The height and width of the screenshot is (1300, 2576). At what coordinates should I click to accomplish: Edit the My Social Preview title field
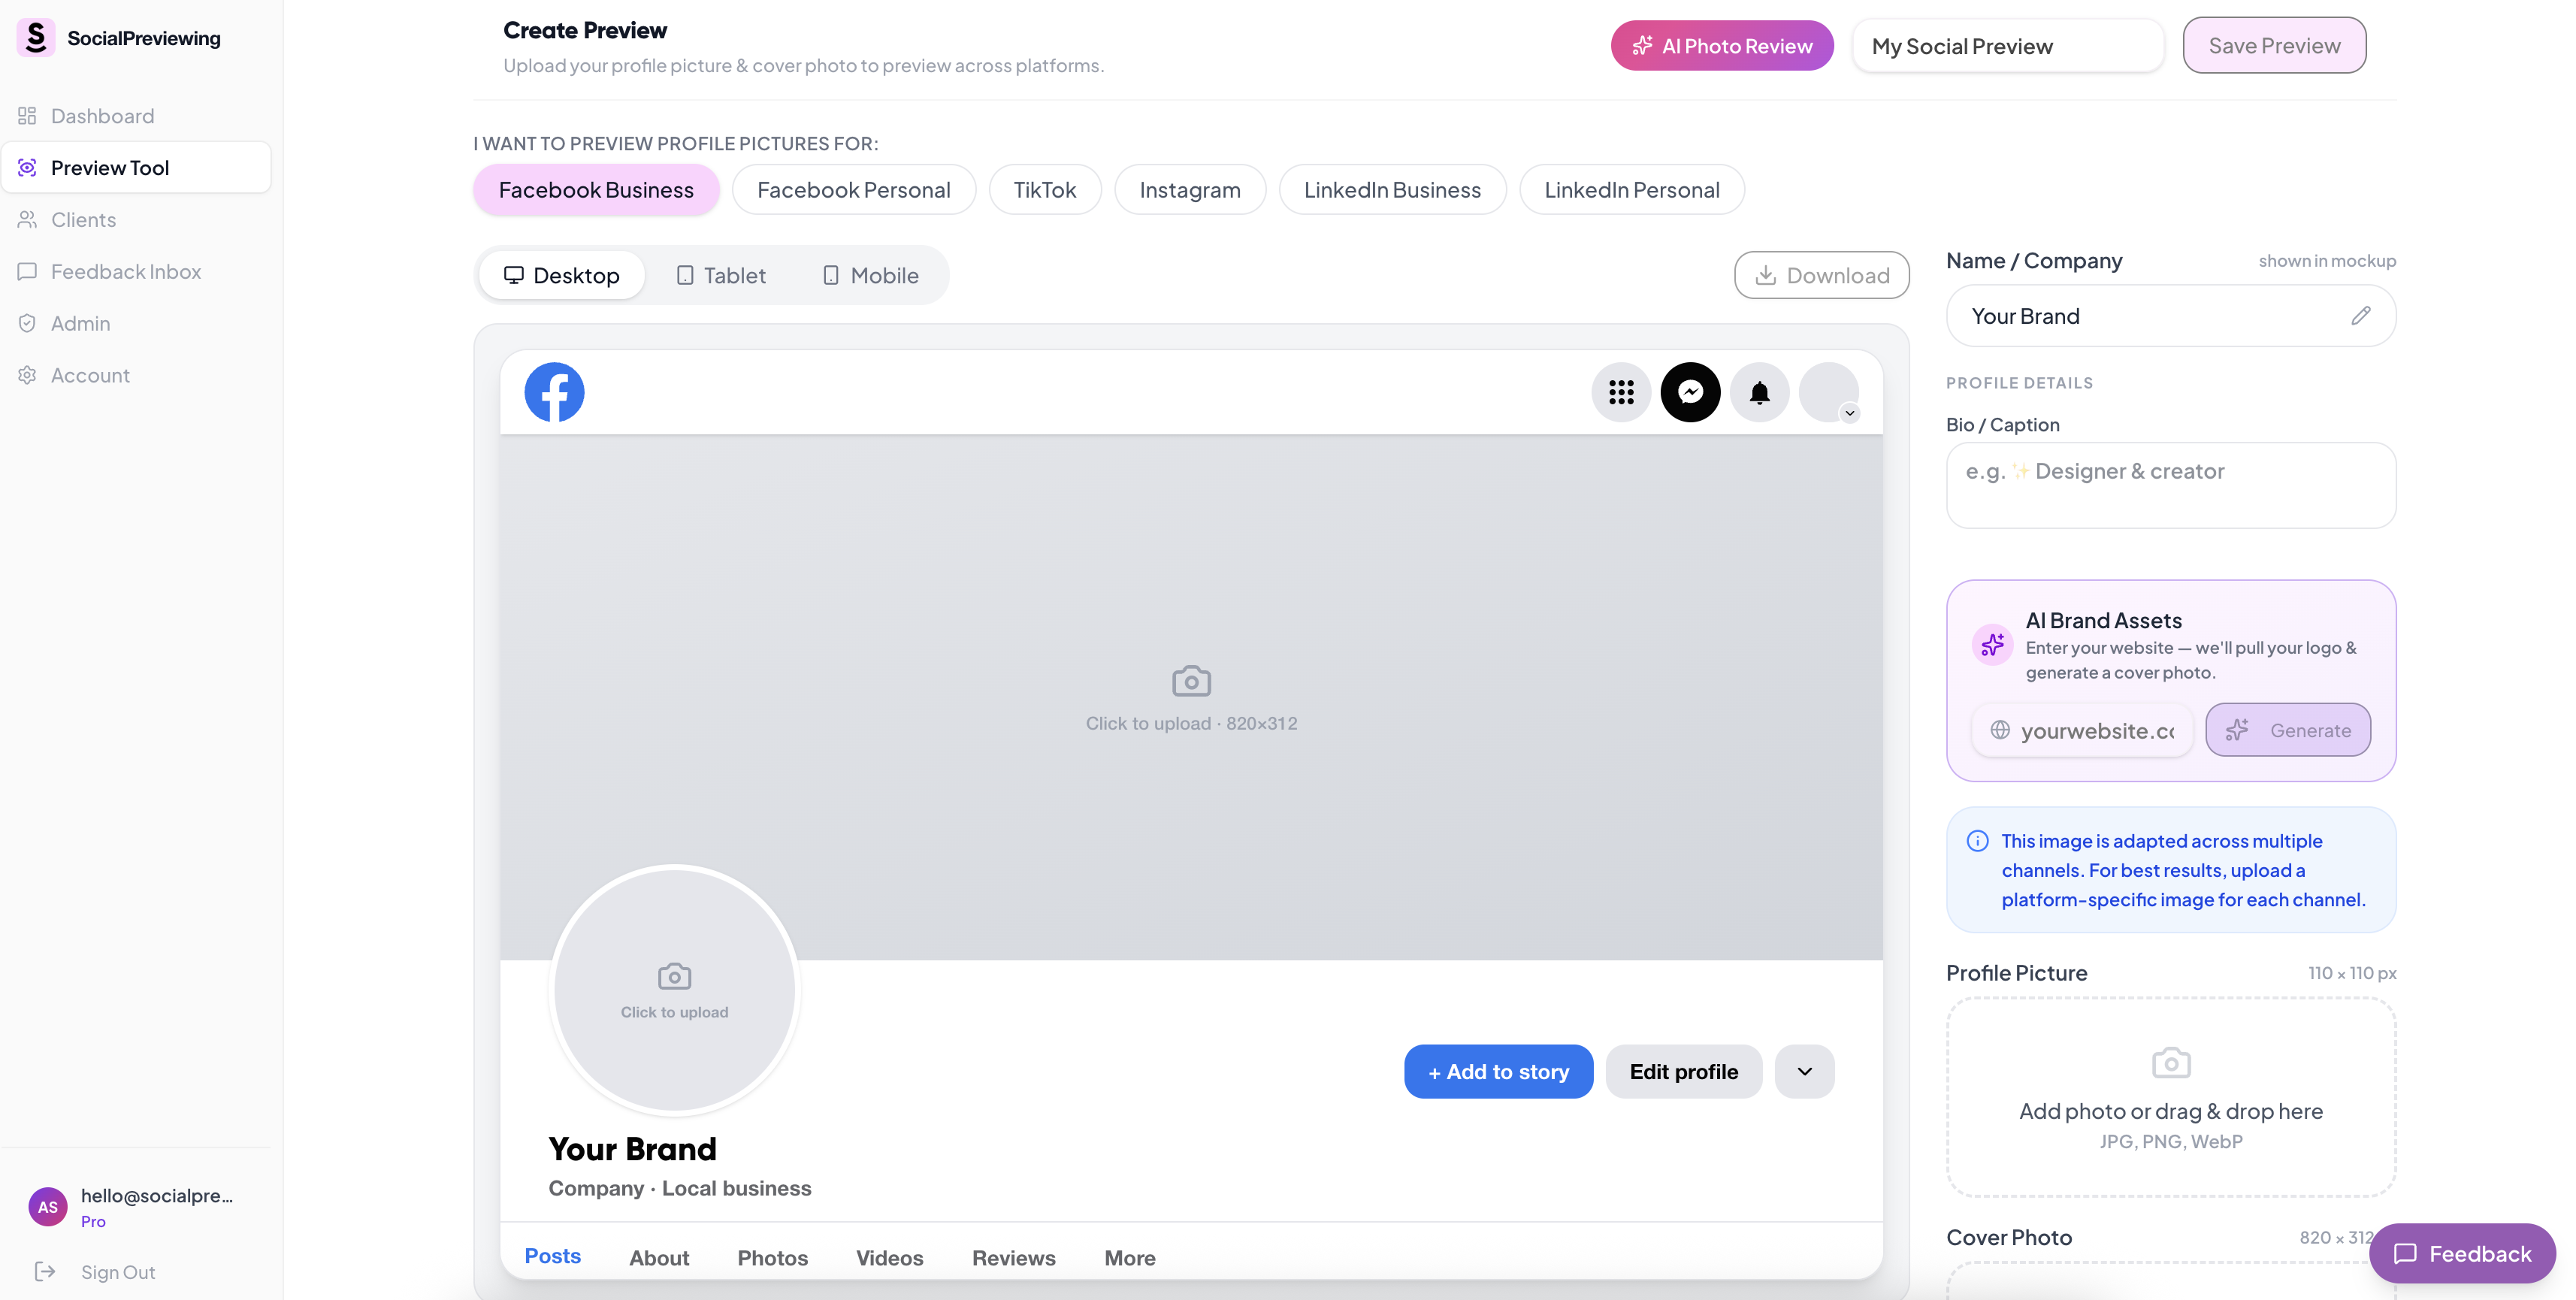pyautogui.click(x=2007, y=46)
